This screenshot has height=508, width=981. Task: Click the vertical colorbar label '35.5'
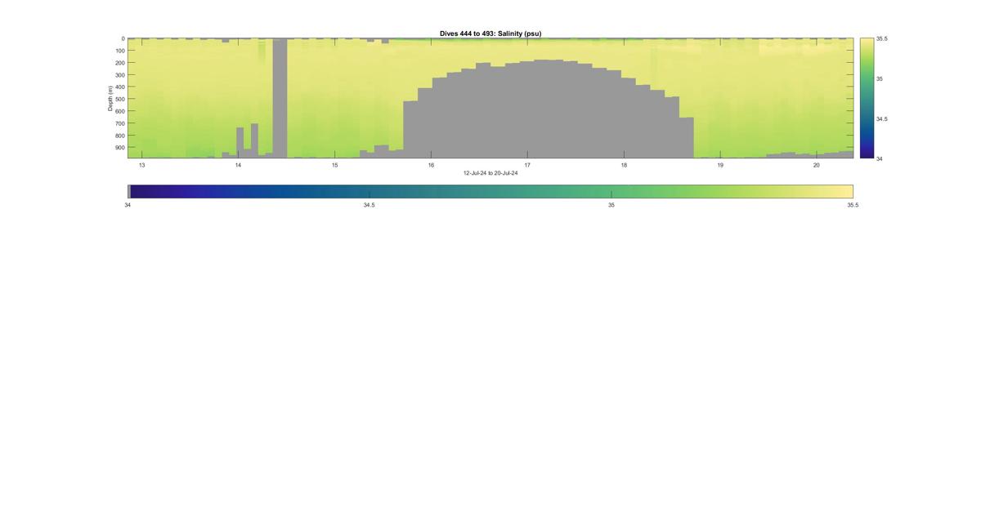(x=882, y=38)
